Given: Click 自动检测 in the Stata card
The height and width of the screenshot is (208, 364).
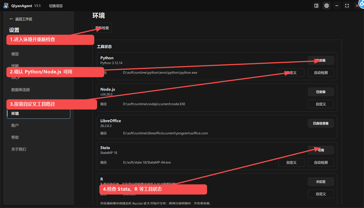Looking at the screenshot, I should tap(321, 162).
